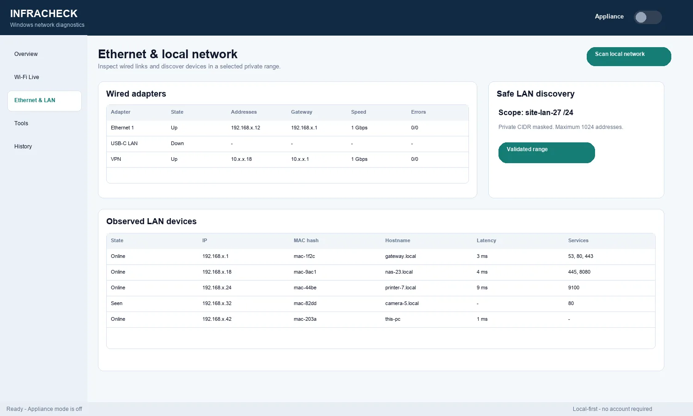Click the camera-5.local device row
Image resolution: width=693 pixels, height=416 pixels.
[381, 304]
